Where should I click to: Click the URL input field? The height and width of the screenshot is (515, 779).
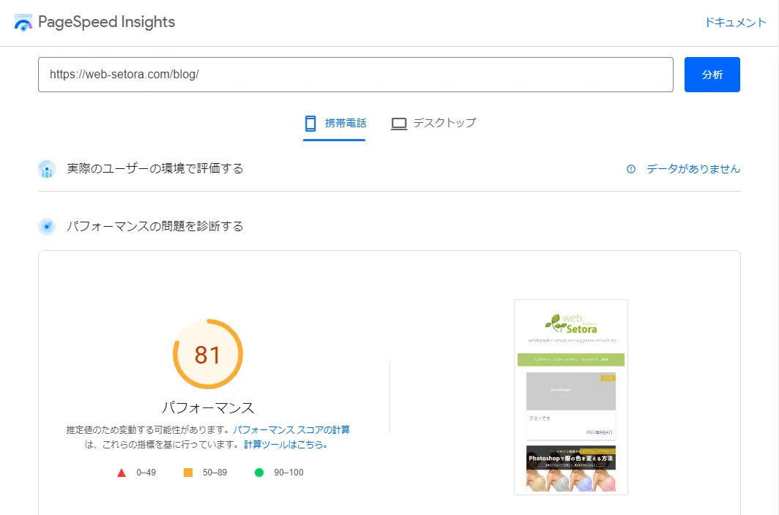click(355, 75)
